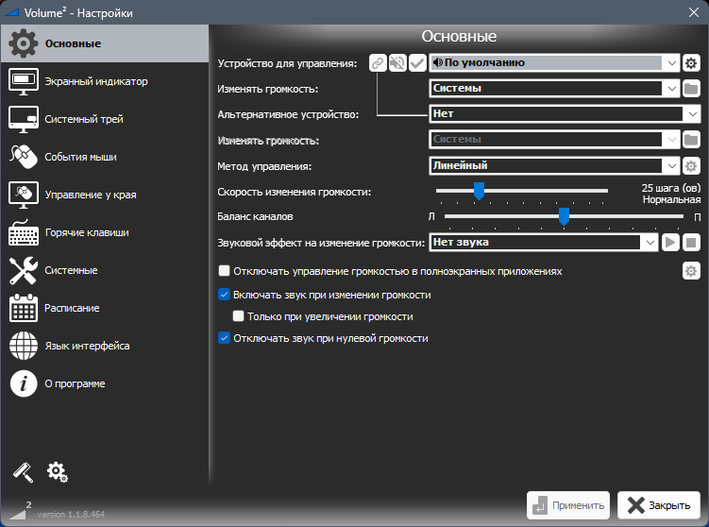The image size is (709, 527).
Task: Click right end of balance slider near П
Action: tap(682, 216)
